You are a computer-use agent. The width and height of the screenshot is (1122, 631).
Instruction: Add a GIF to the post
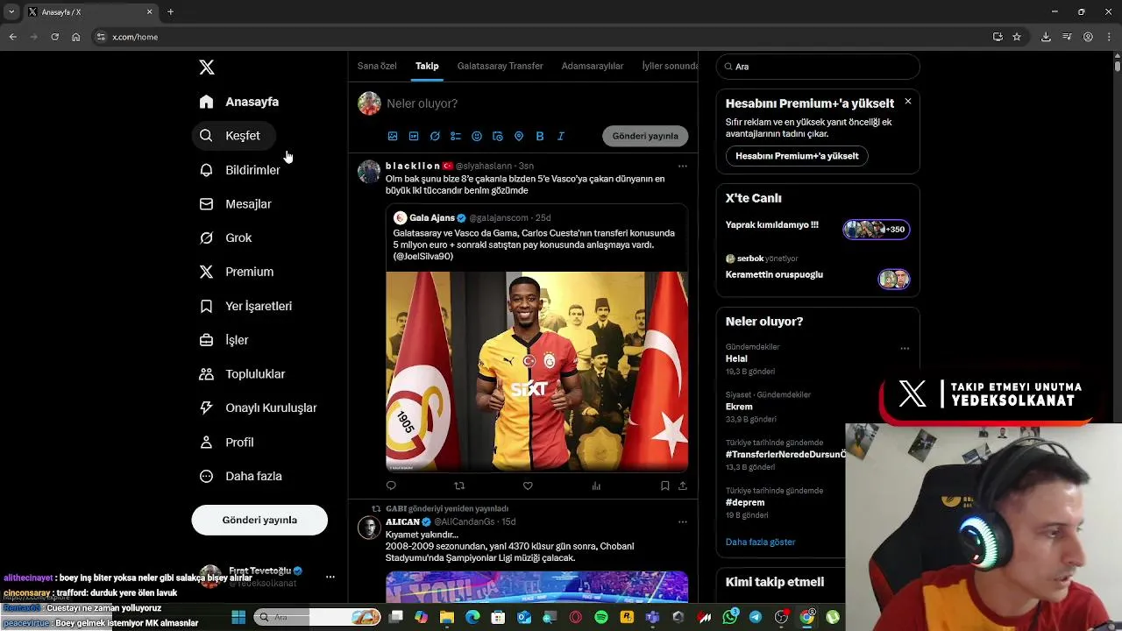pos(414,136)
